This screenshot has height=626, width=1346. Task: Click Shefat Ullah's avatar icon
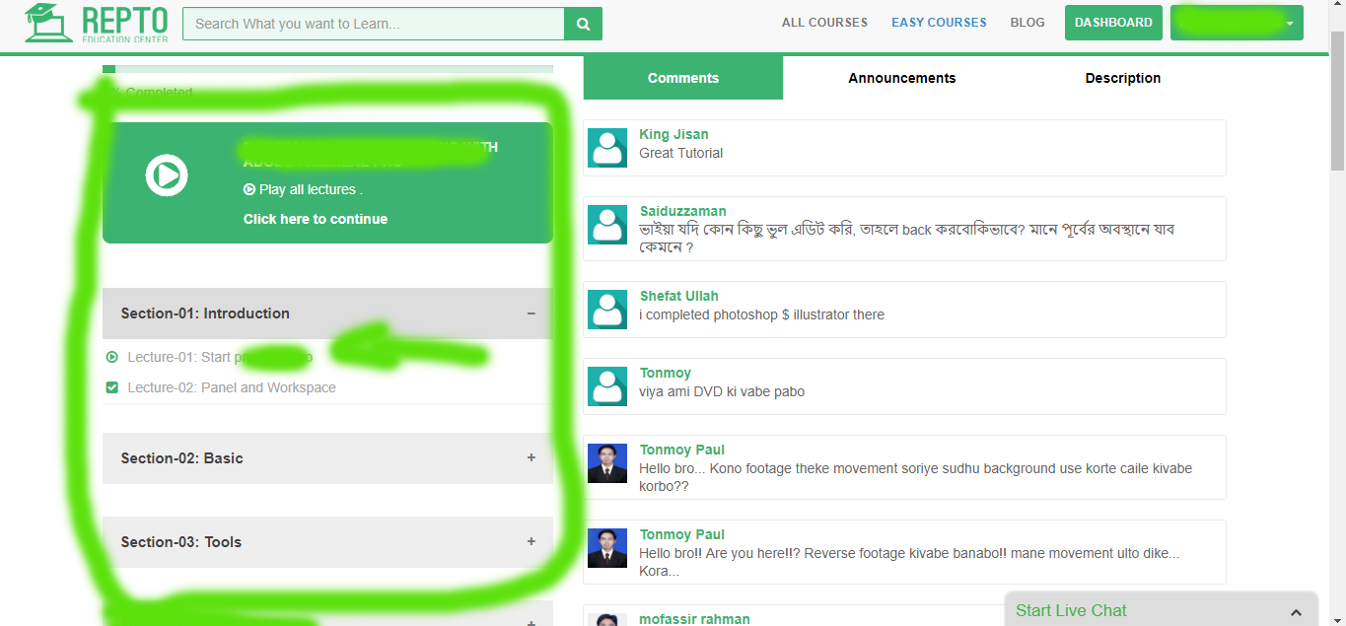tap(607, 310)
